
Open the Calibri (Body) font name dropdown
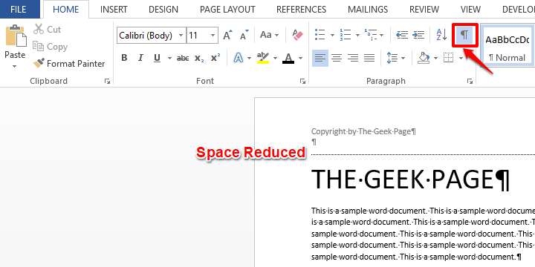point(181,36)
